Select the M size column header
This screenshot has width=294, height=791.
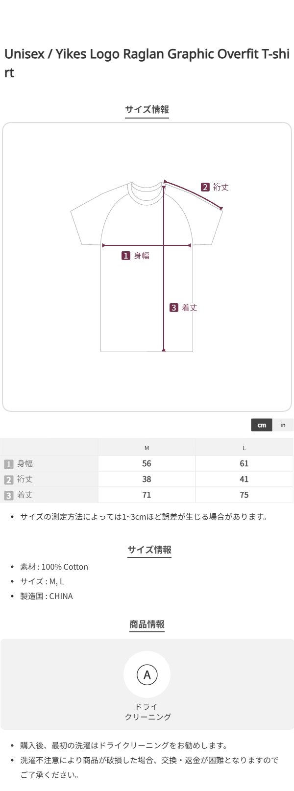click(147, 448)
